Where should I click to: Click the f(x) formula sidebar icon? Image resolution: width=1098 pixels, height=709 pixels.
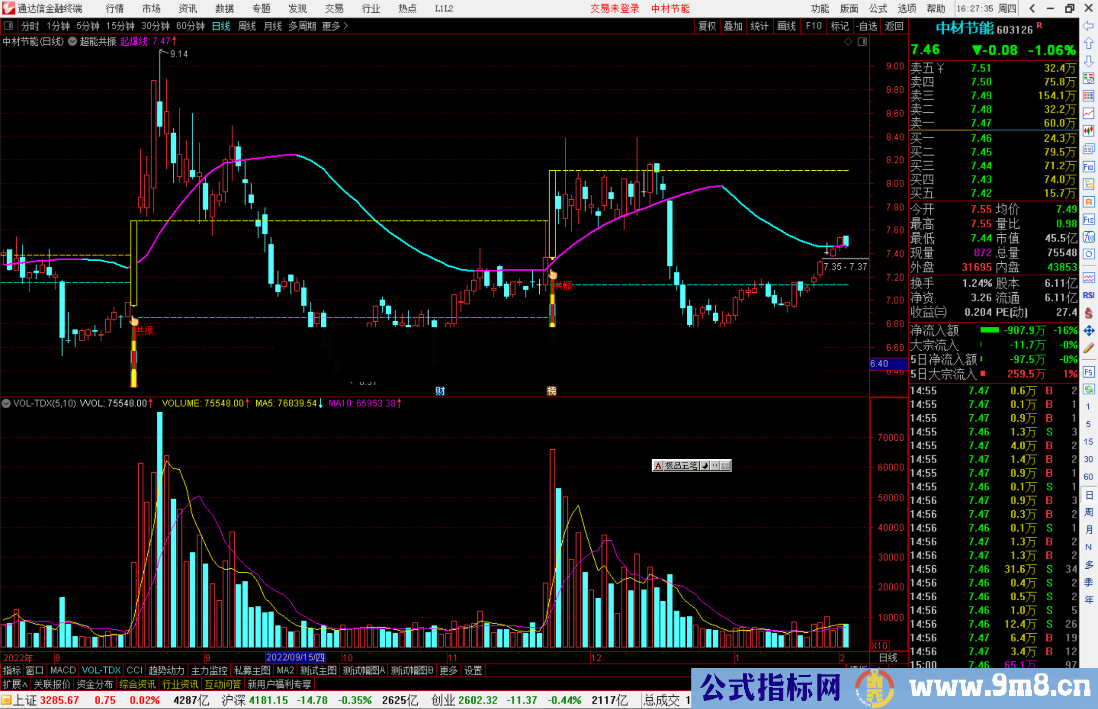pos(1088,237)
